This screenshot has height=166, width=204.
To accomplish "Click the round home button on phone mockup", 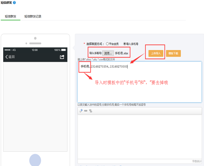I will tap(35, 160).
